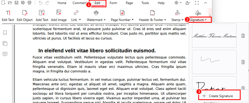
Task: Click the print icon
Action: [x=29, y=3]
